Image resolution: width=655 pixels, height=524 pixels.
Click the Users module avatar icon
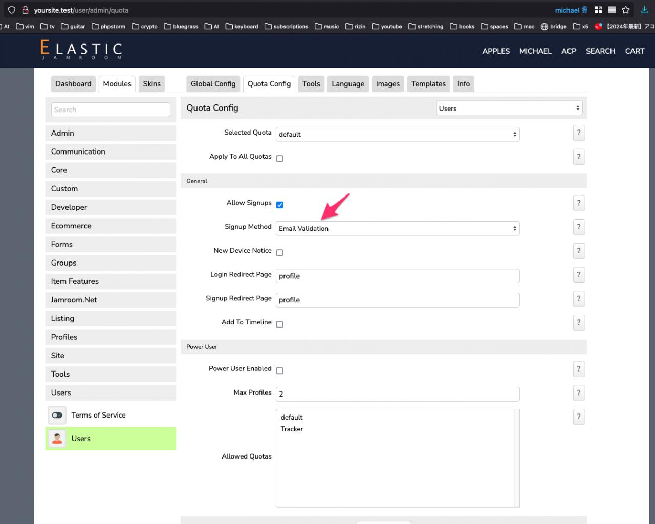click(57, 439)
